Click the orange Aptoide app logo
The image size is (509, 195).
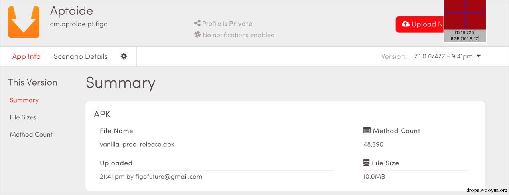24,22
